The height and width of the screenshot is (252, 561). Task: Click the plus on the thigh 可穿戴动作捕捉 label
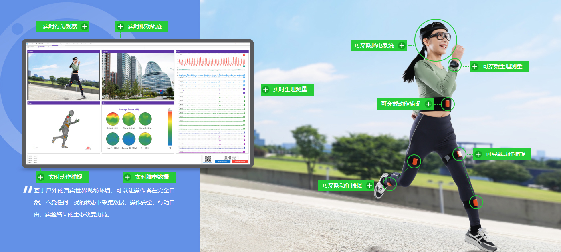[x=478, y=154]
